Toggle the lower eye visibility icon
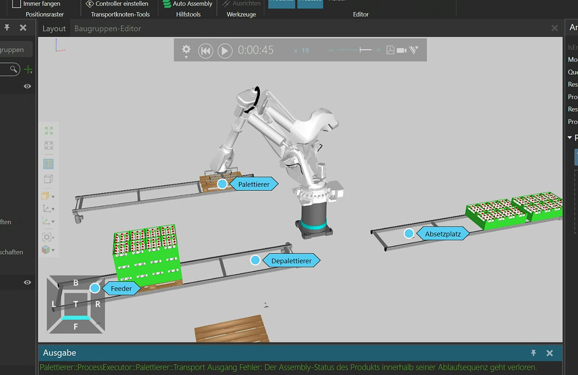This screenshot has height=375, width=578. click(x=26, y=282)
